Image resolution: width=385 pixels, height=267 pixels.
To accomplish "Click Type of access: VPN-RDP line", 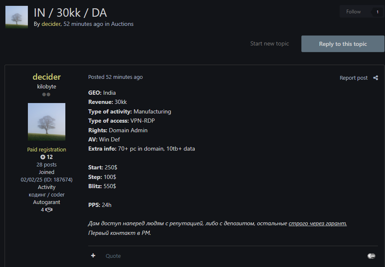I will pos(122,121).
